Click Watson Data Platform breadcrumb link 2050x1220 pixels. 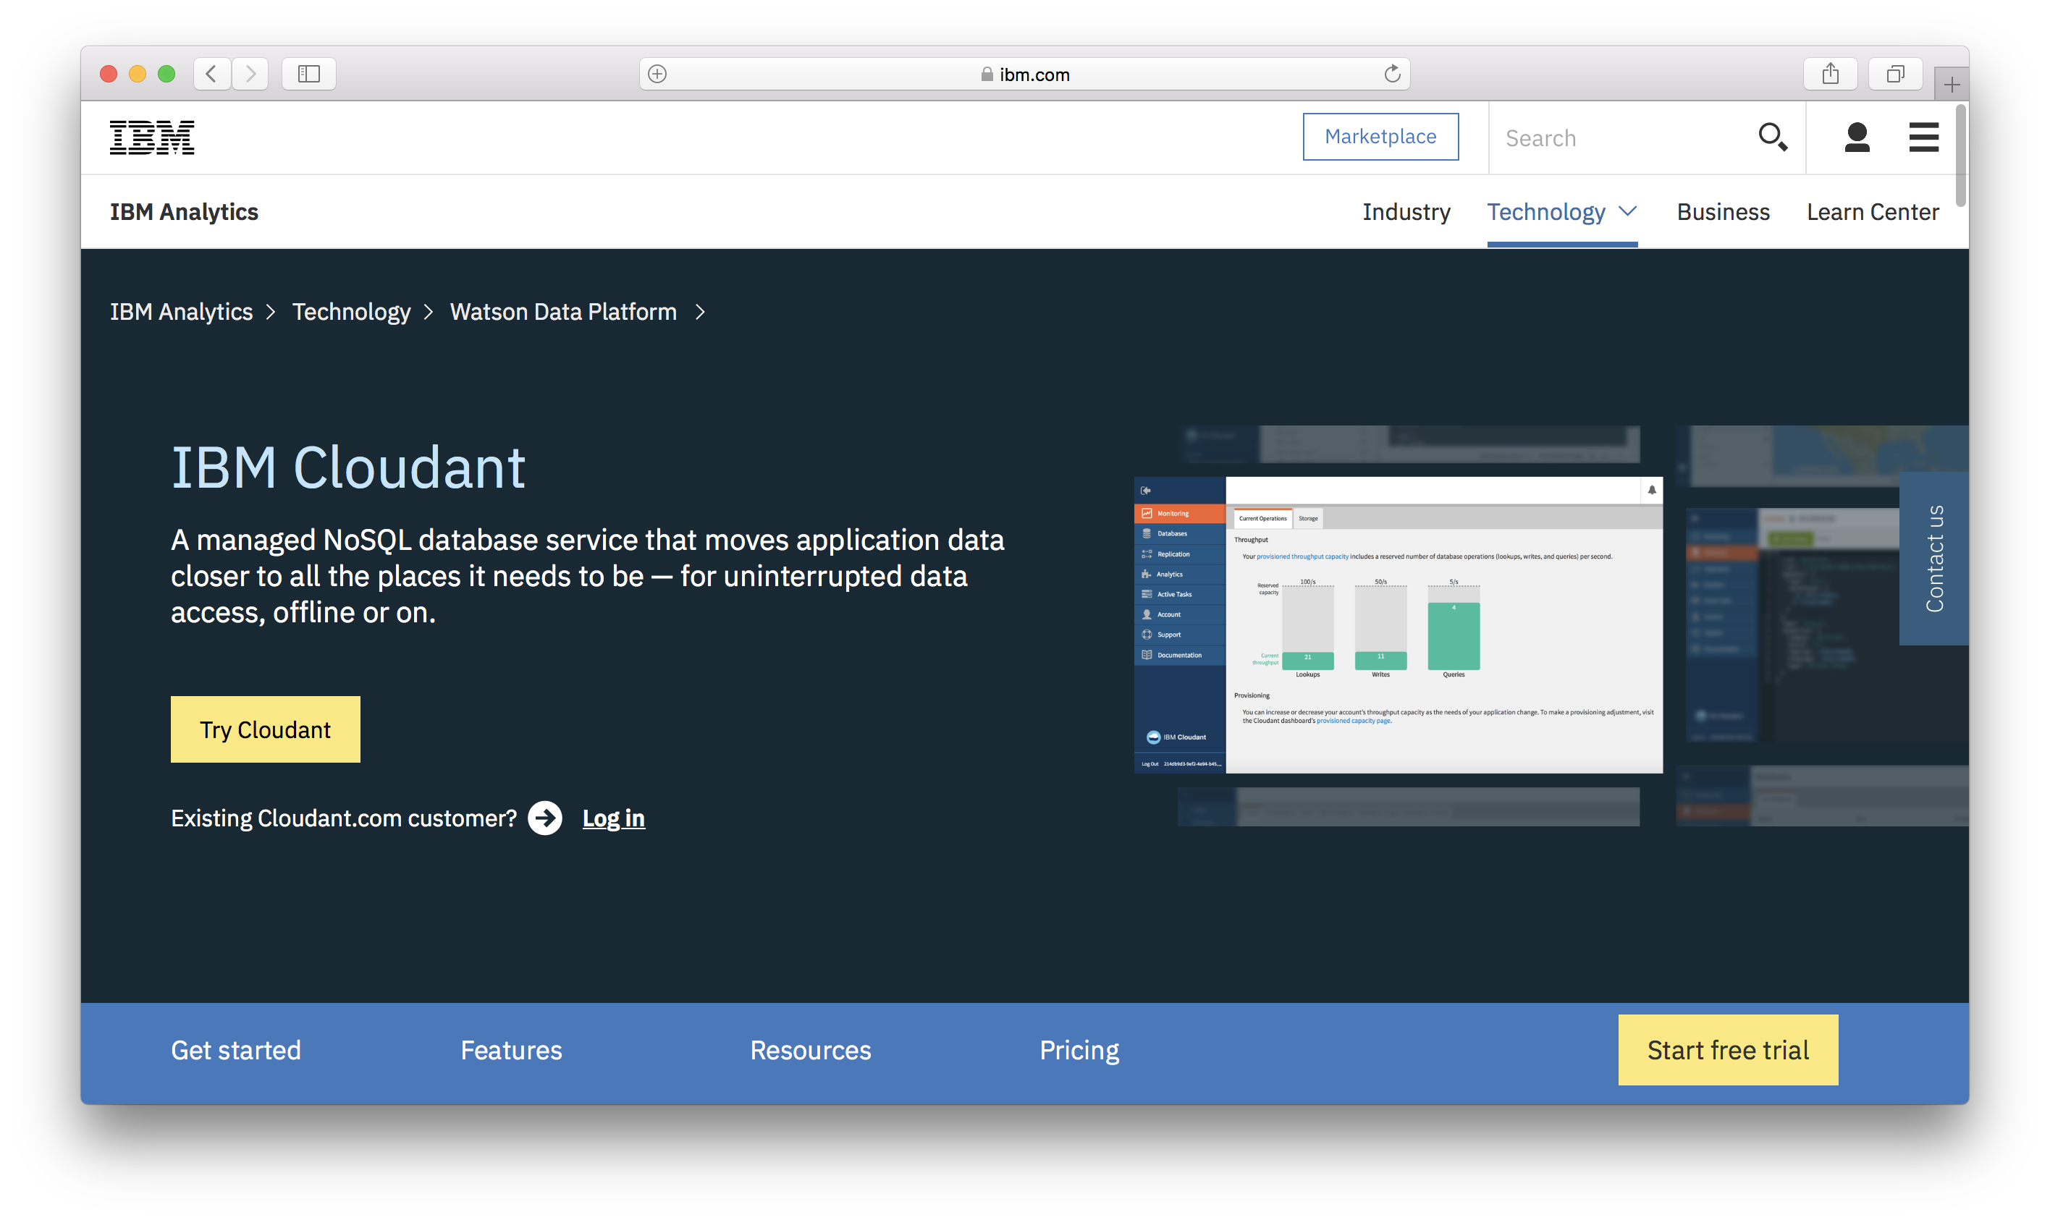pyautogui.click(x=562, y=312)
